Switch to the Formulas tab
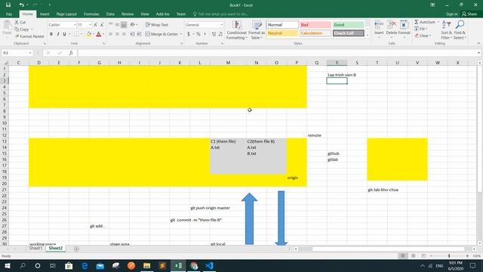This screenshot has width=483, height=272. click(91, 14)
